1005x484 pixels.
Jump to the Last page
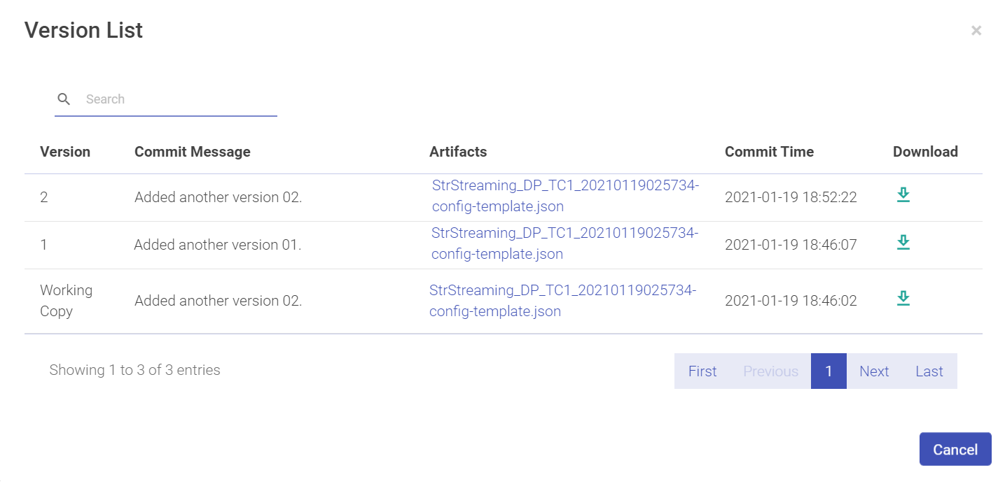(x=929, y=371)
